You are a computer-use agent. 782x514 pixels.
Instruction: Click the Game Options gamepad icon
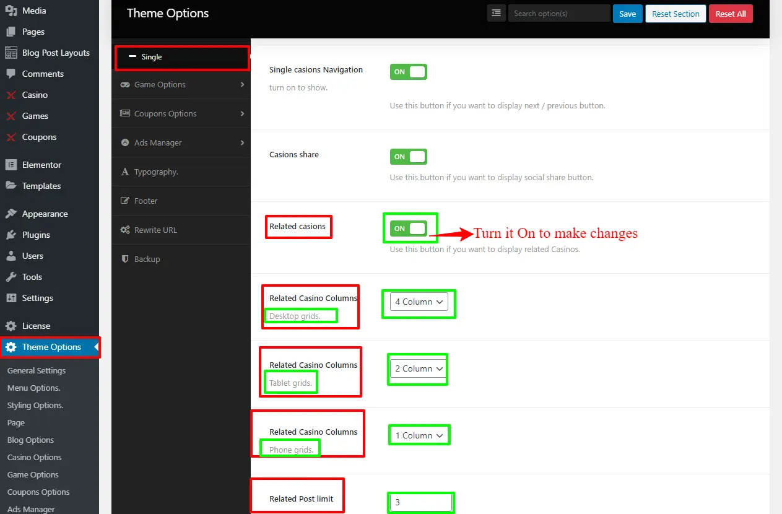click(124, 84)
